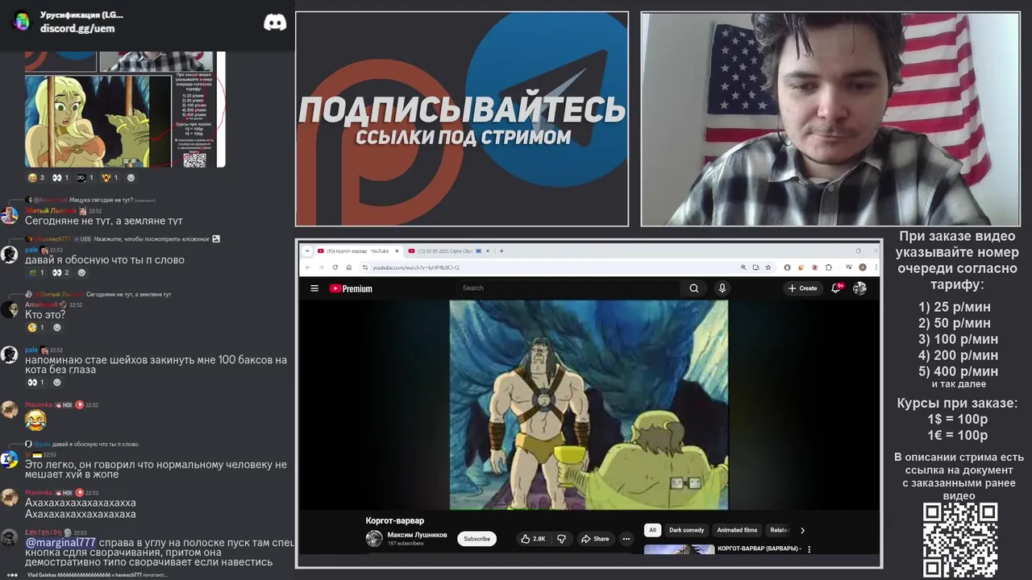Show more filter chips with right arrow
The height and width of the screenshot is (580, 1032).
[802, 530]
